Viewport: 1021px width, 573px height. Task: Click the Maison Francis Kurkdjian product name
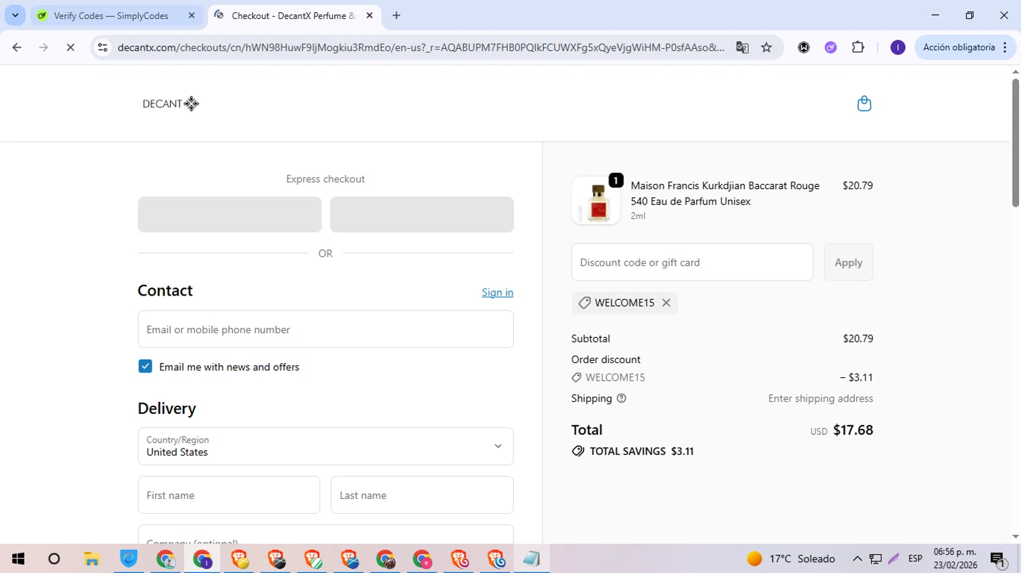coord(725,194)
